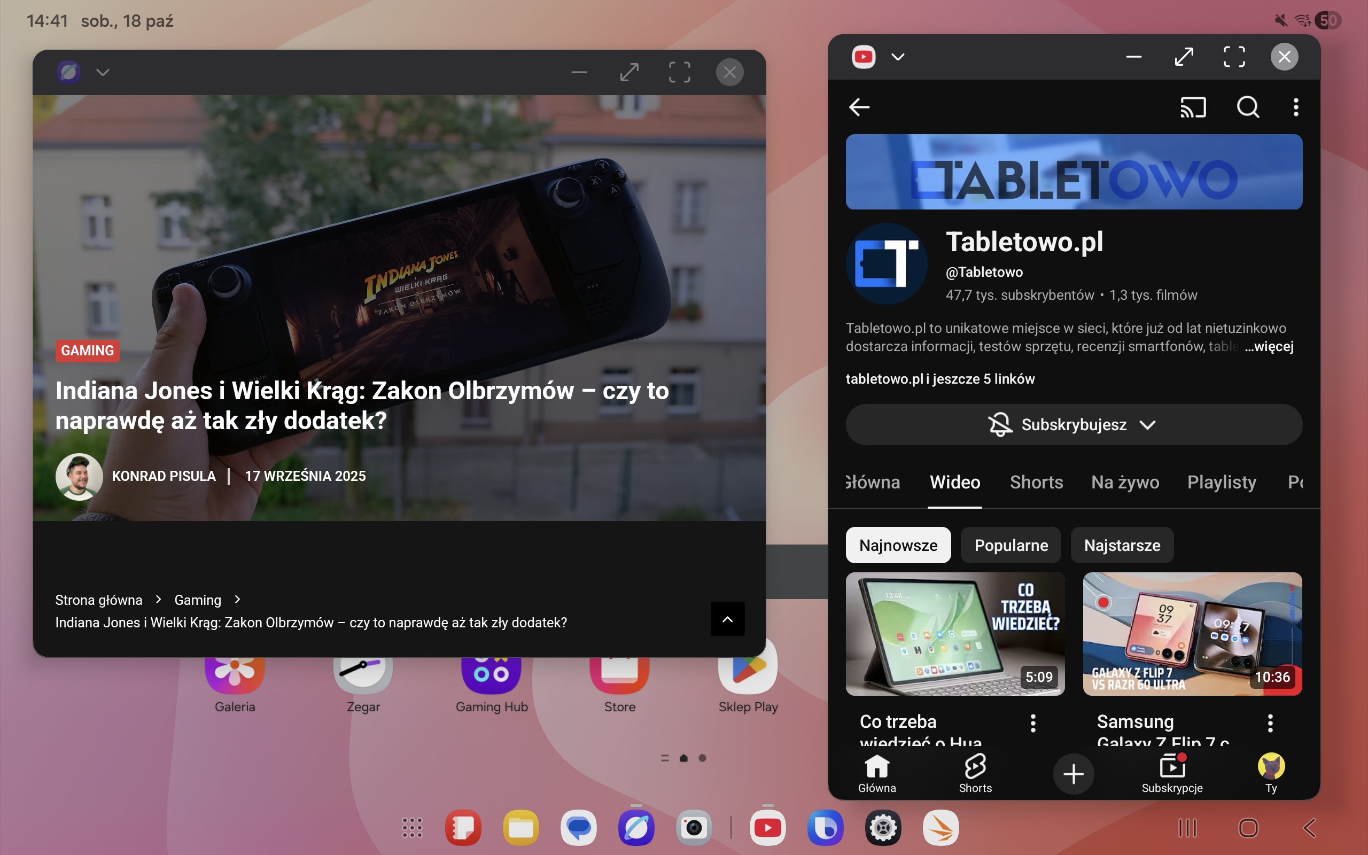The image size is (1368, 855).
Task: Switch to the Playlisty channel tab
Action: [x=1221, y=483]
